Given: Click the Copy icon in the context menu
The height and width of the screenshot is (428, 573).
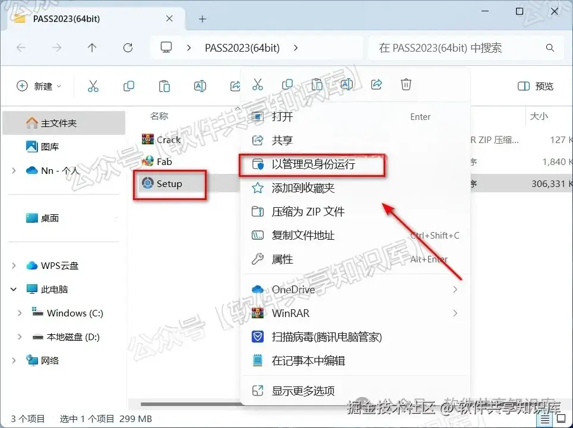Looking at the screenshot, I should tap(287, 84).
